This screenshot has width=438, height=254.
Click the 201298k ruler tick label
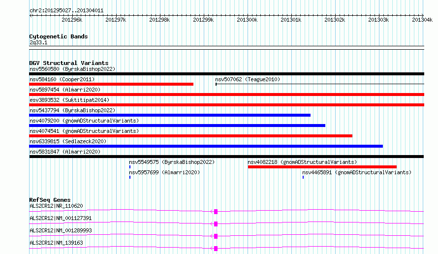[x=159, y=20]
